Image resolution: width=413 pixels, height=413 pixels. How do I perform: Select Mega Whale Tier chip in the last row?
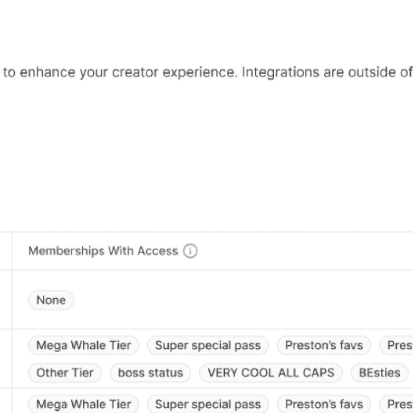[83, 404]
